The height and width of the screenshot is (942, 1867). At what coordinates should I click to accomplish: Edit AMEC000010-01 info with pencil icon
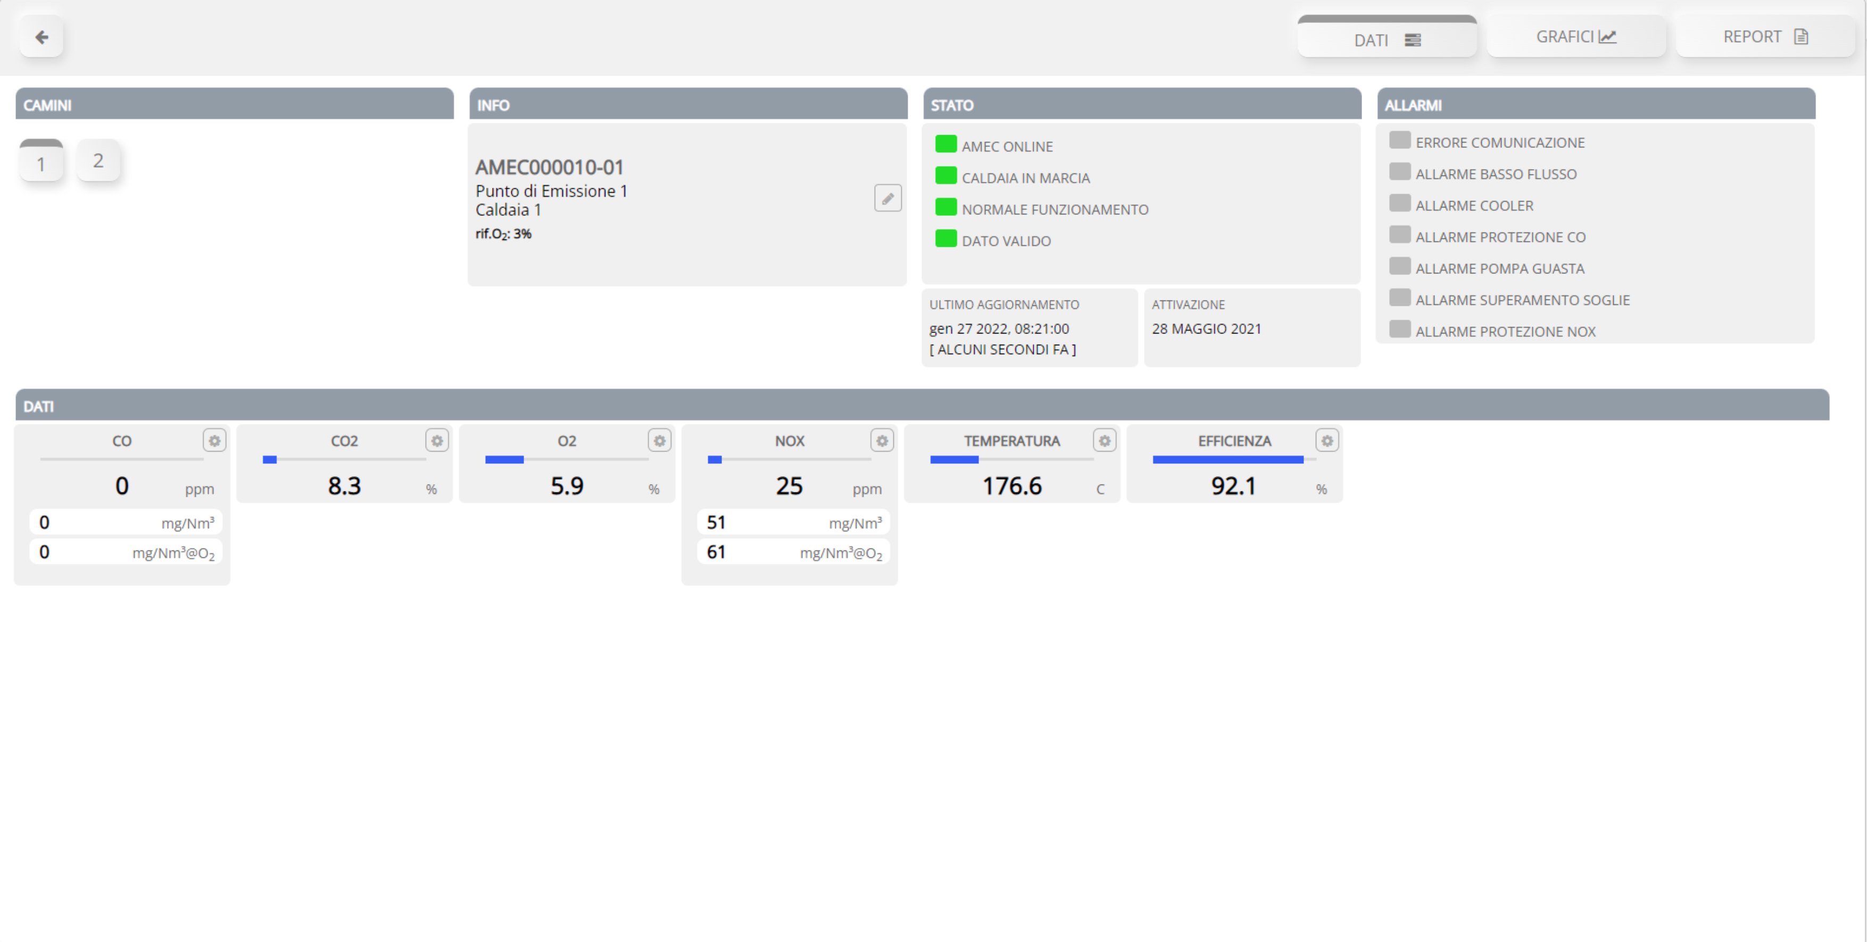[x=888, y=198]
